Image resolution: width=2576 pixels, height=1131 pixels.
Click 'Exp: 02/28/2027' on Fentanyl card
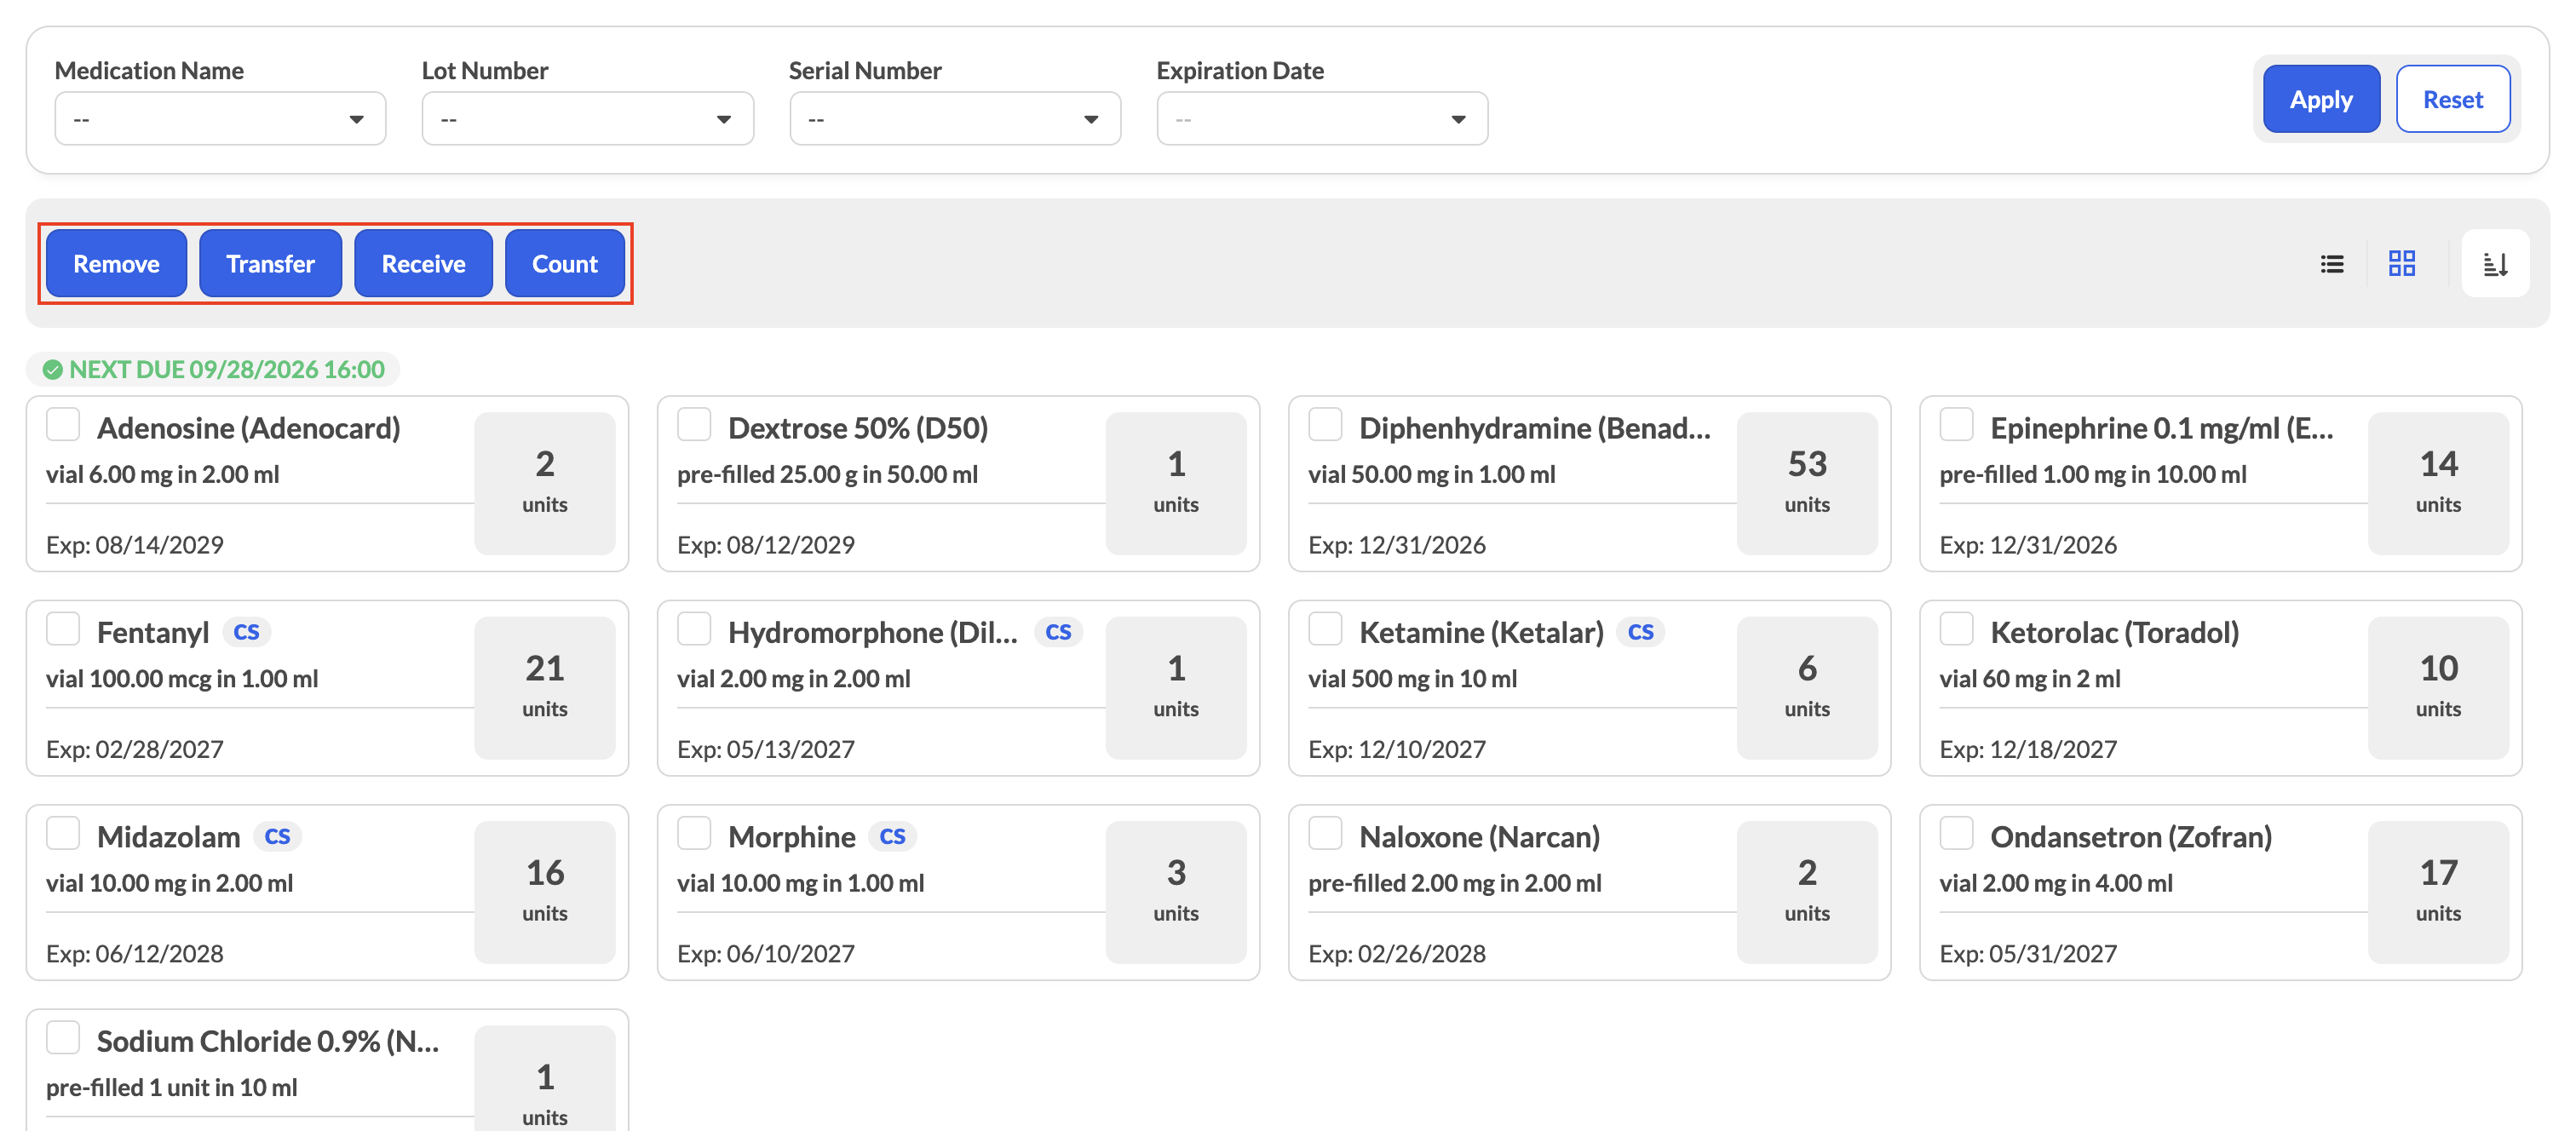135,749
